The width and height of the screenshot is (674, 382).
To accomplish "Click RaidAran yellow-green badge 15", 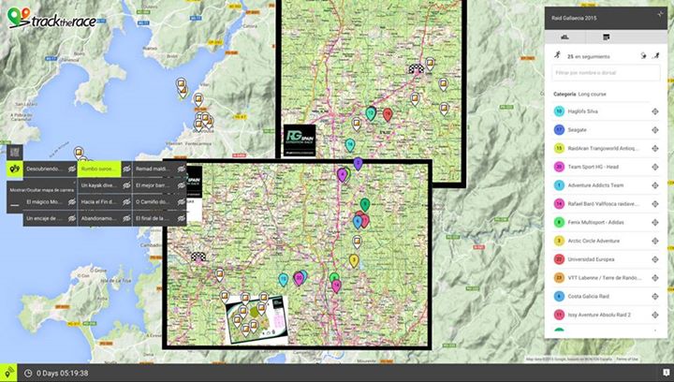I will 559,148.
